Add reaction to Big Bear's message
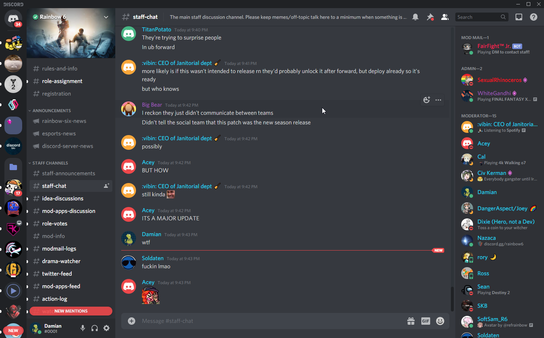 tap(426, 100)
